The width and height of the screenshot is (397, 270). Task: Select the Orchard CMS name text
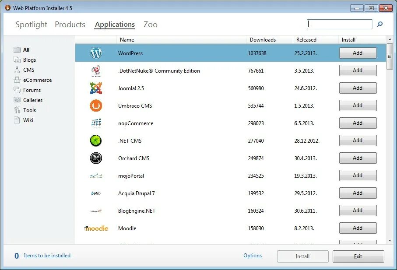click(x=134, y=158)
